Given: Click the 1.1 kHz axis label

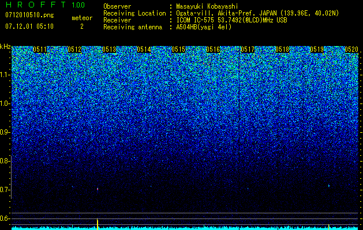Looking at the screenshot, I should coord(5,75).
